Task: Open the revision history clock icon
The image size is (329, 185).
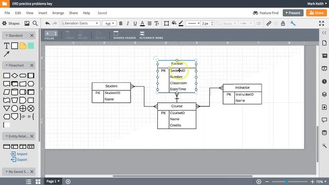Action: tap(324, 81)
